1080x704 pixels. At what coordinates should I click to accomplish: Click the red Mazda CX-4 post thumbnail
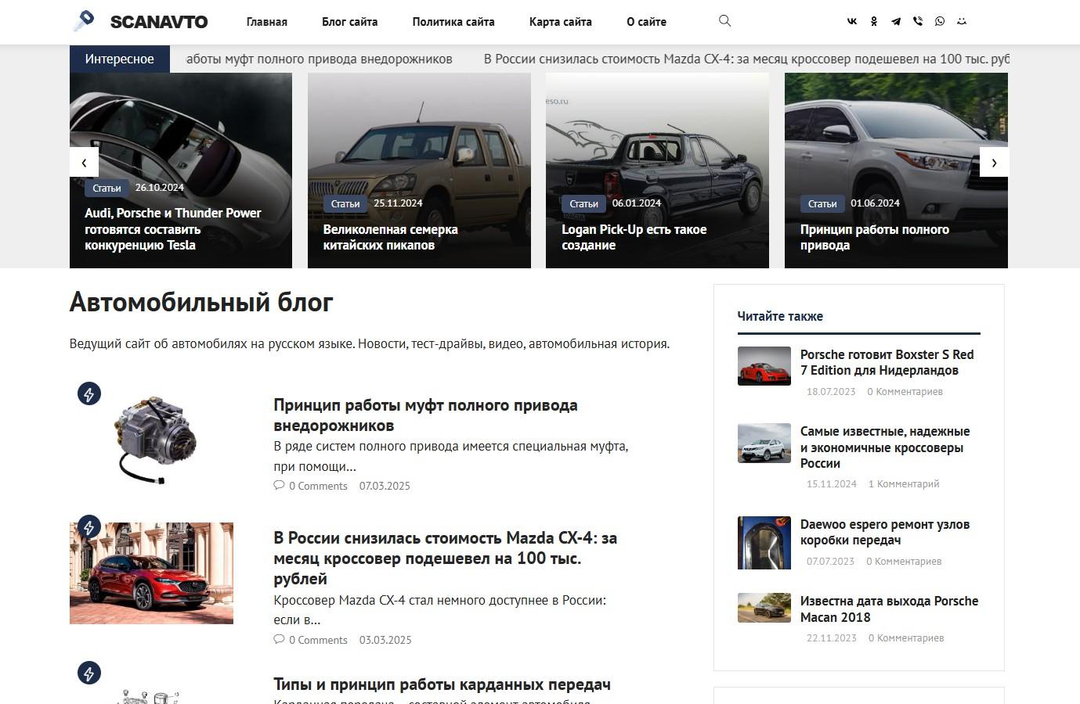coord(151,573)
